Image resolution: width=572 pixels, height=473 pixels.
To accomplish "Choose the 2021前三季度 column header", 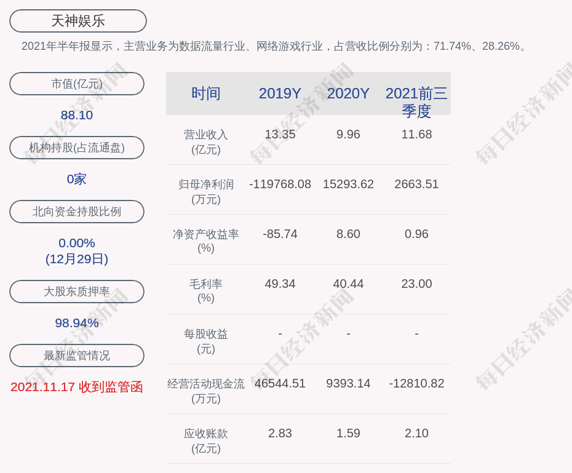I will [x=416, y=102].
